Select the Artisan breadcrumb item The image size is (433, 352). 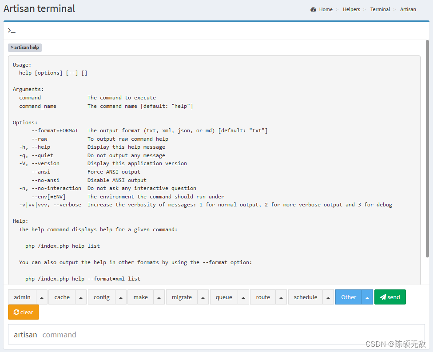click(408, 9)
